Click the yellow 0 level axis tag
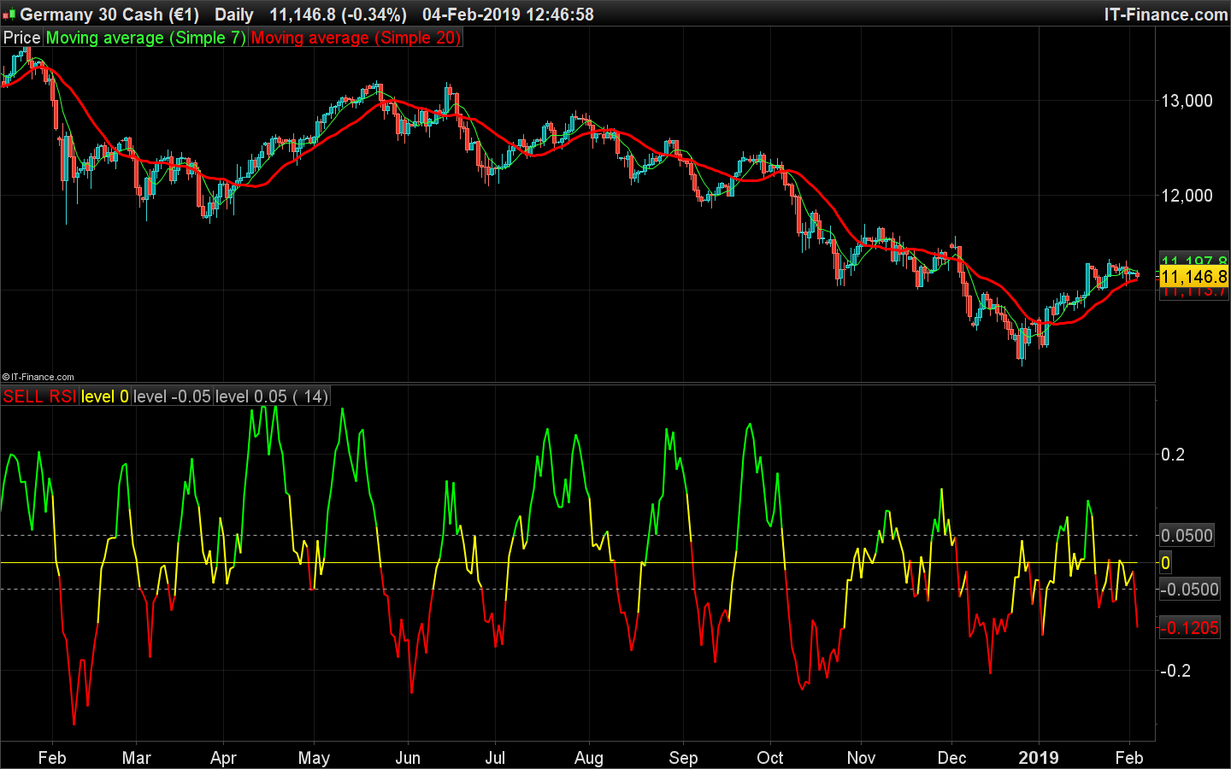The width and height of the screenshot is (1231, 769). tap(1165, 563)
